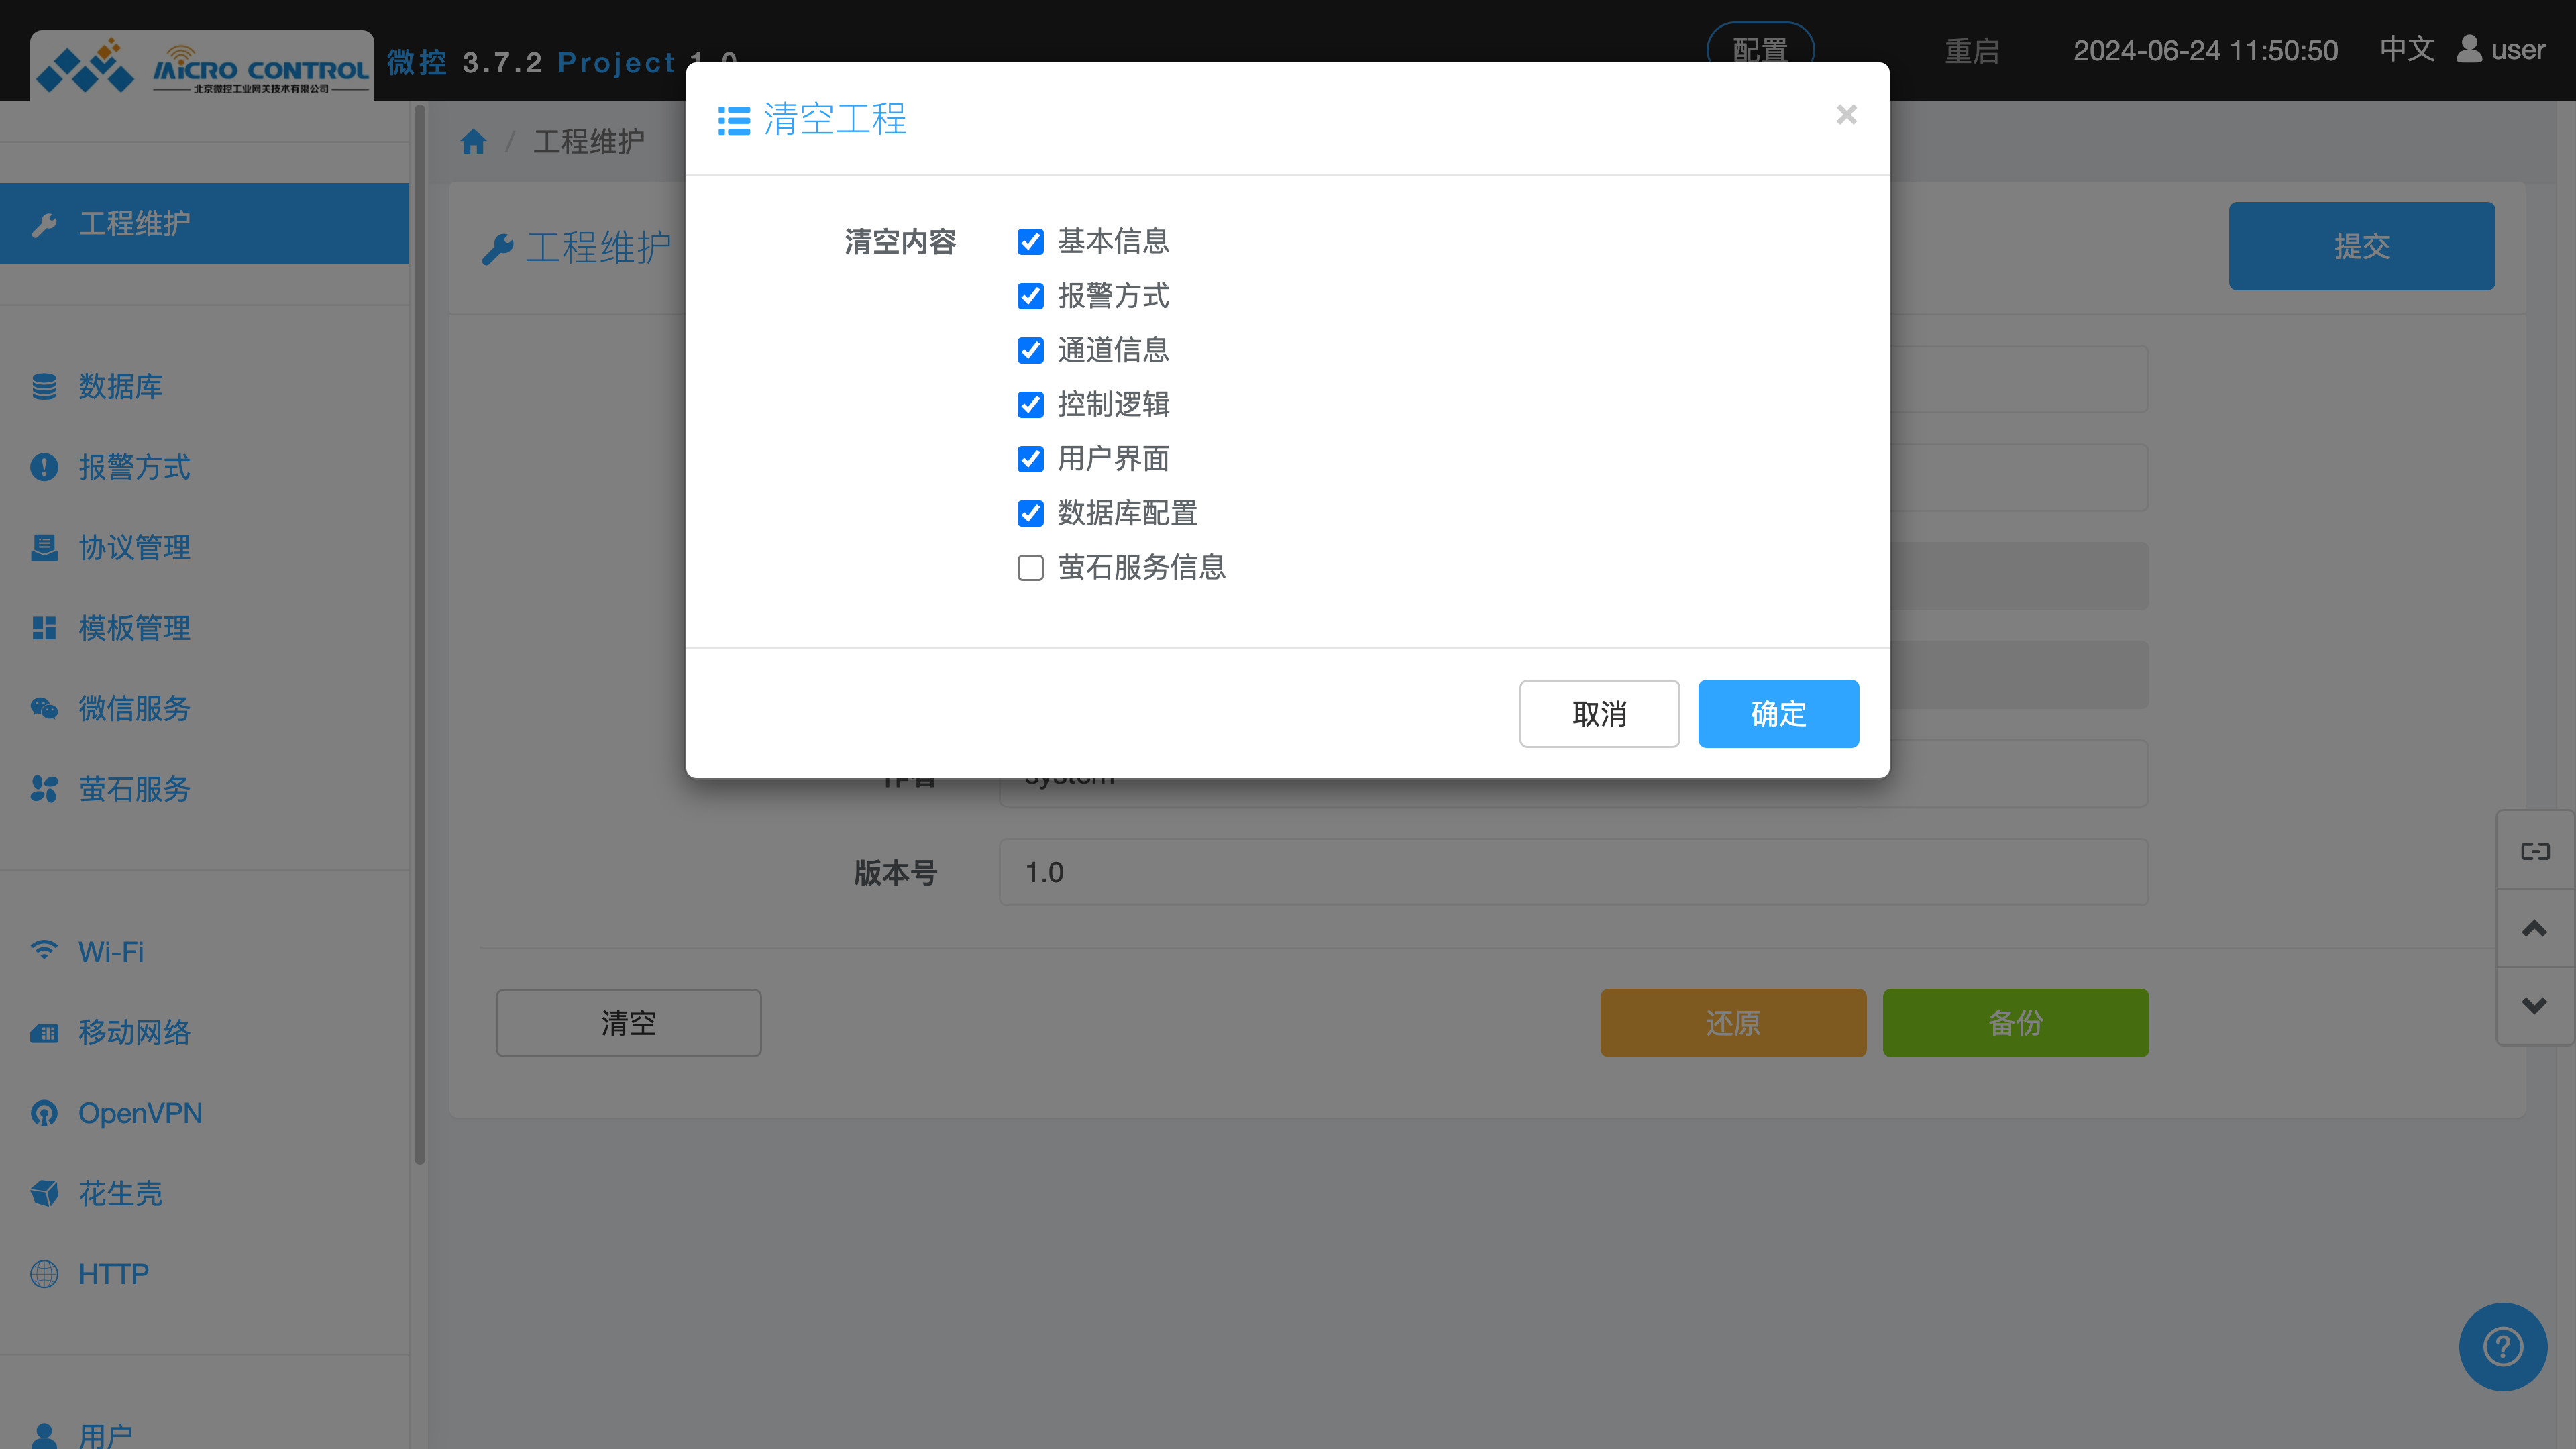Click the Wi-Fi signal sidebar icon
This screenshot has height=1449, width=2576.
click(x=44, y=950)
